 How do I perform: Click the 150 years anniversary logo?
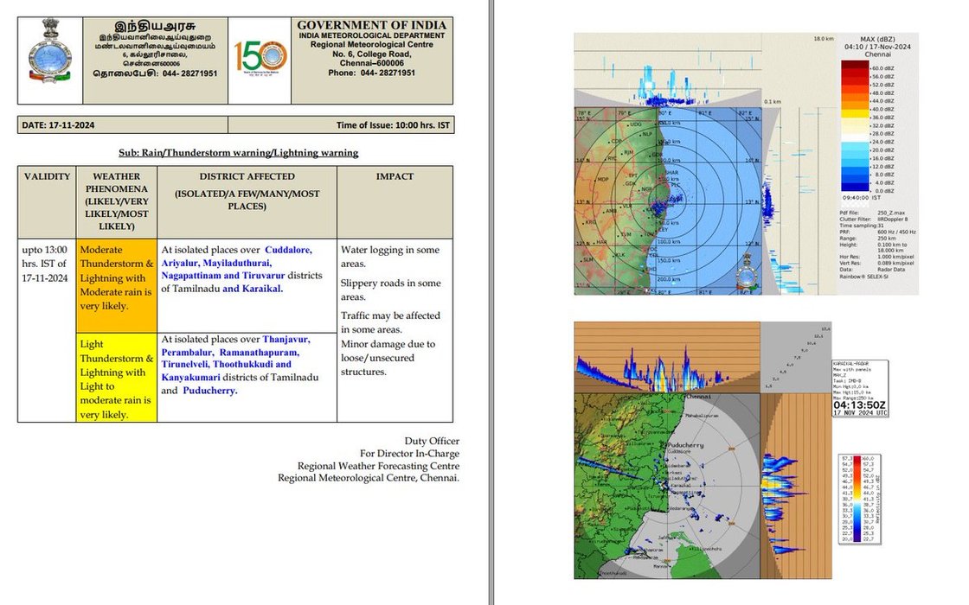point(260,56)
